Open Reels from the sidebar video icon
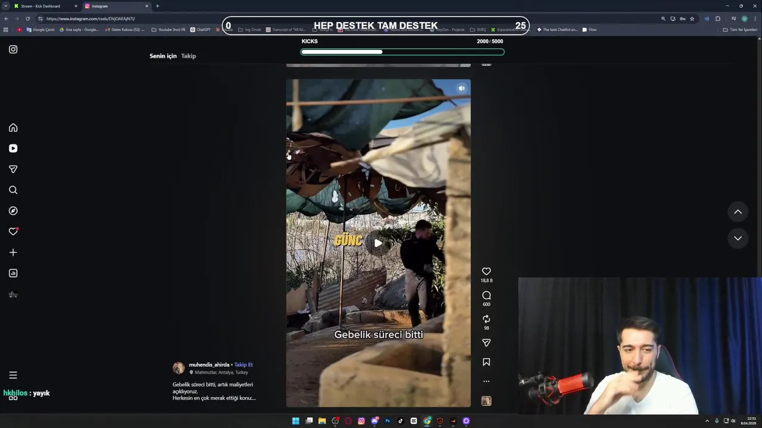This screenshot has width=762, height=428. coord(13,149)
